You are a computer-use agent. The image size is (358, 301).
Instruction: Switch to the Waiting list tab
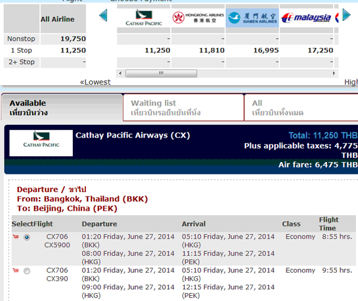coord(183,108)
